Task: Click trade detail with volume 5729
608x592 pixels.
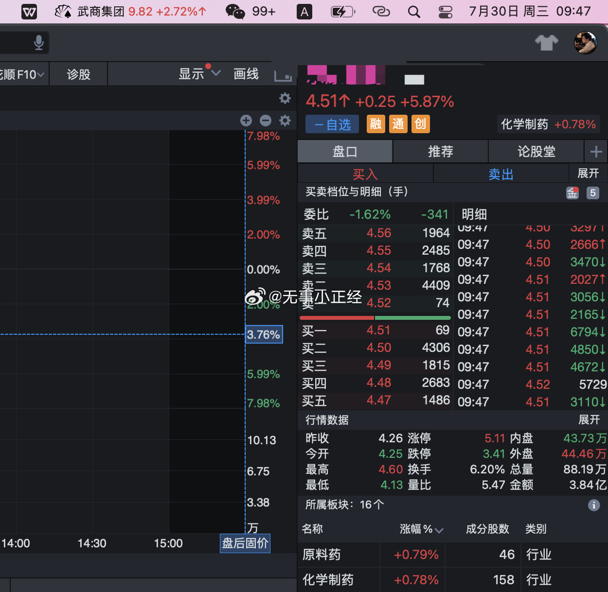Action: [532, 384]
